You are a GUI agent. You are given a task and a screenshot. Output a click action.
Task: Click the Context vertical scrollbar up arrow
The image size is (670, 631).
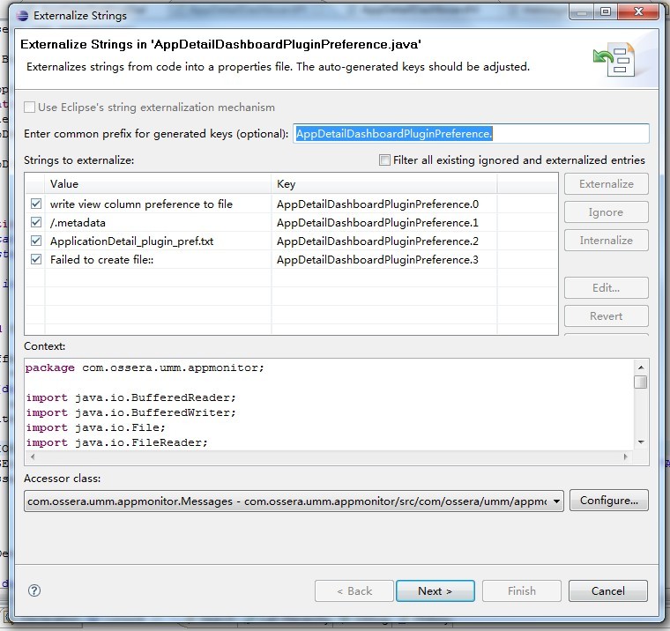[641, 367]
